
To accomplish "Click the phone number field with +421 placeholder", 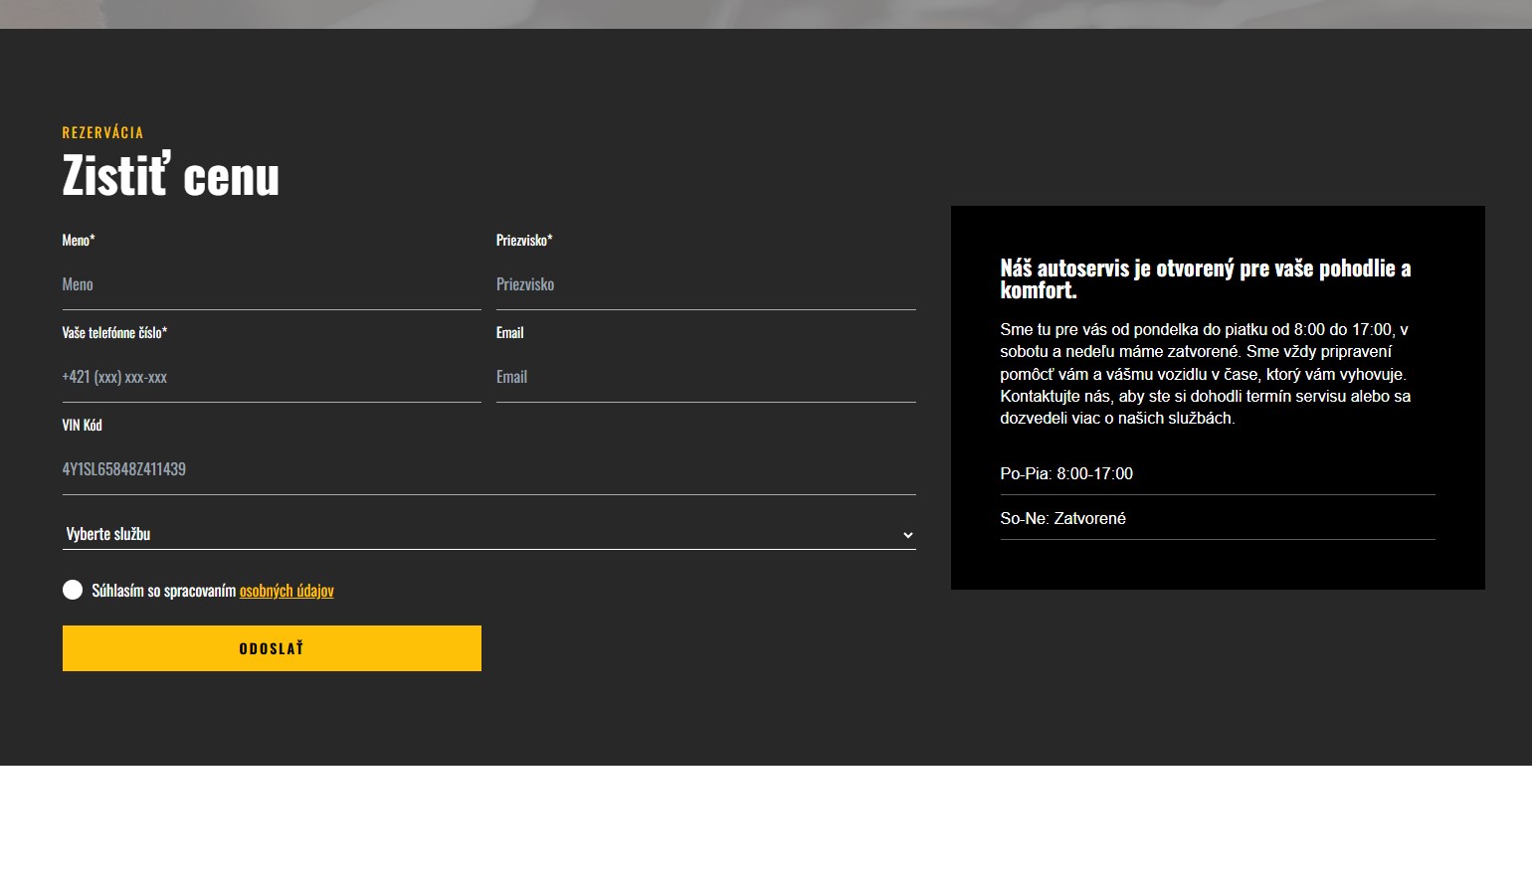I will coord(271,377).
